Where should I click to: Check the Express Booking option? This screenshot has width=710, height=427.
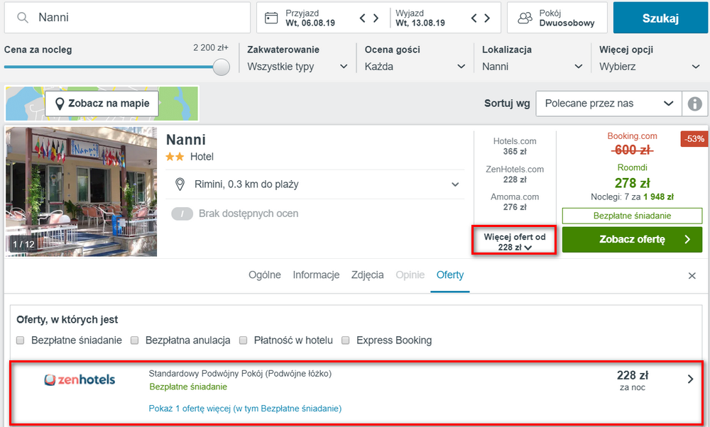(346, 340)
